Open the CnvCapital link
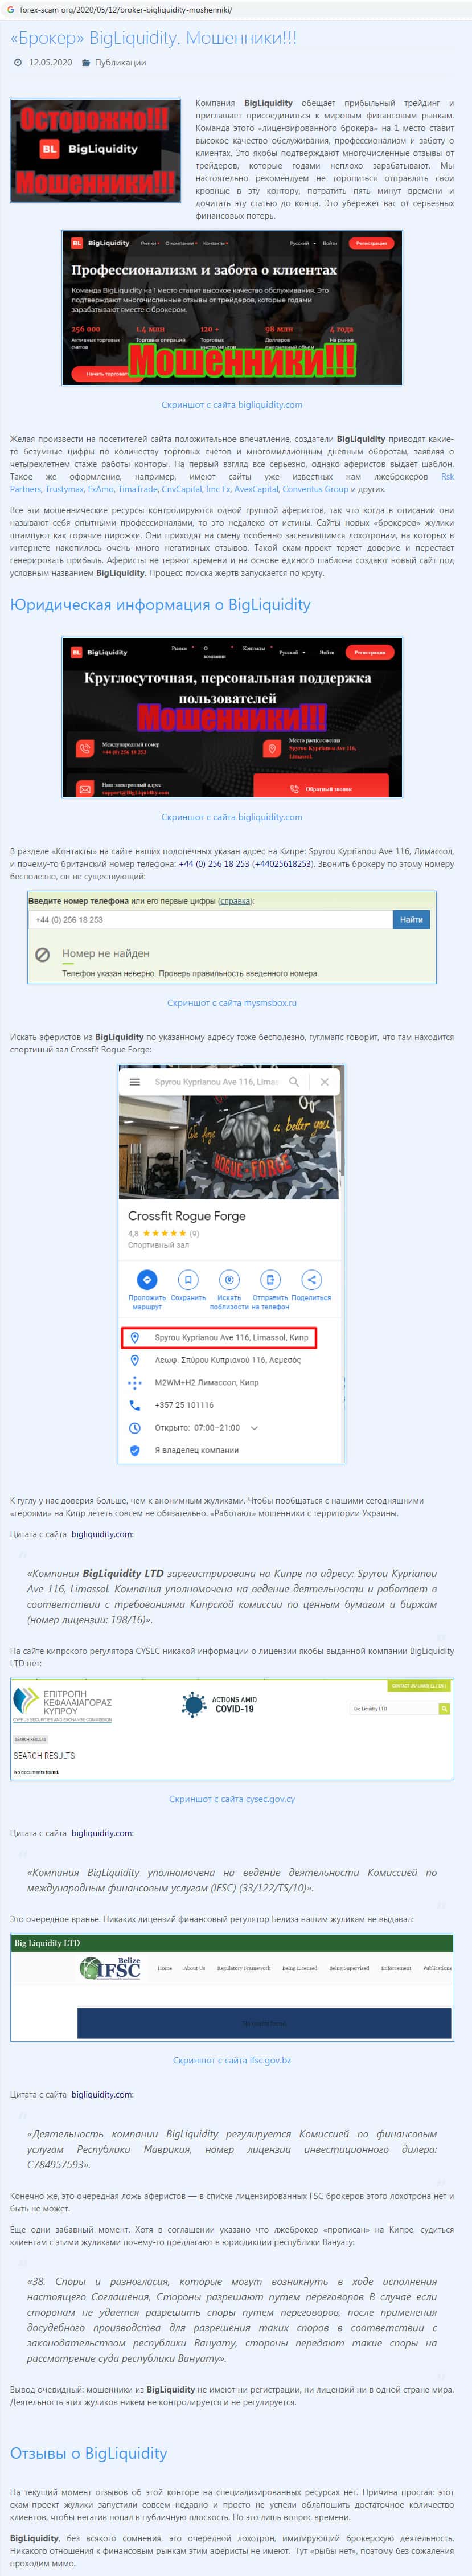The image size is (472, 2576). 182,489
